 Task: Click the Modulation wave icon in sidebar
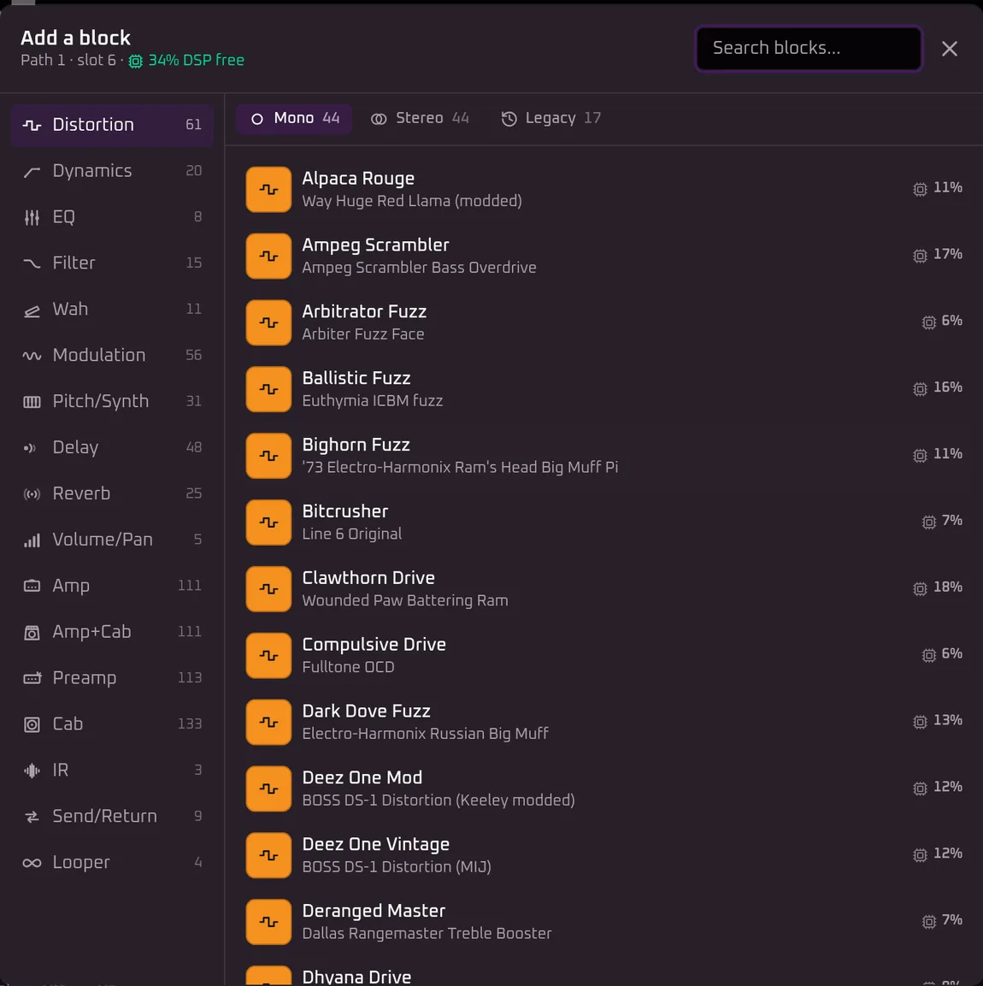[32, 356]
